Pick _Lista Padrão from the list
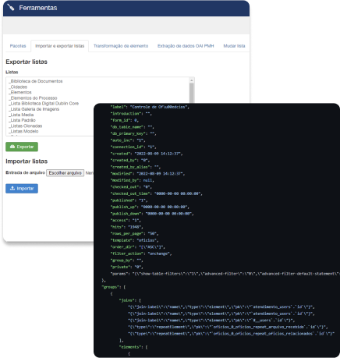Viewport: 340px width, 358px height. (23, 120)
